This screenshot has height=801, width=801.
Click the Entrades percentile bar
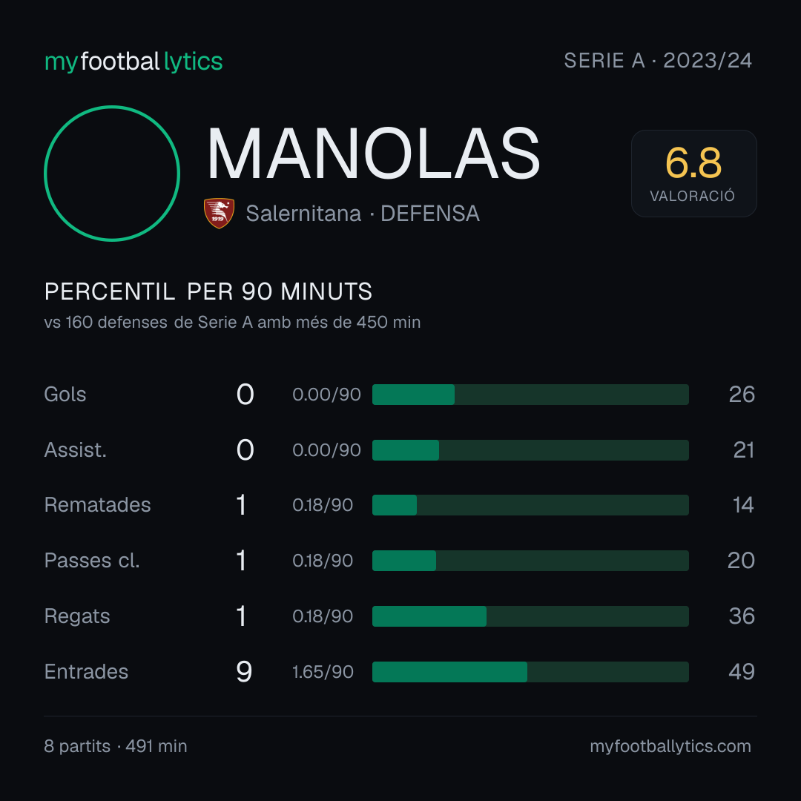(530, 672)
